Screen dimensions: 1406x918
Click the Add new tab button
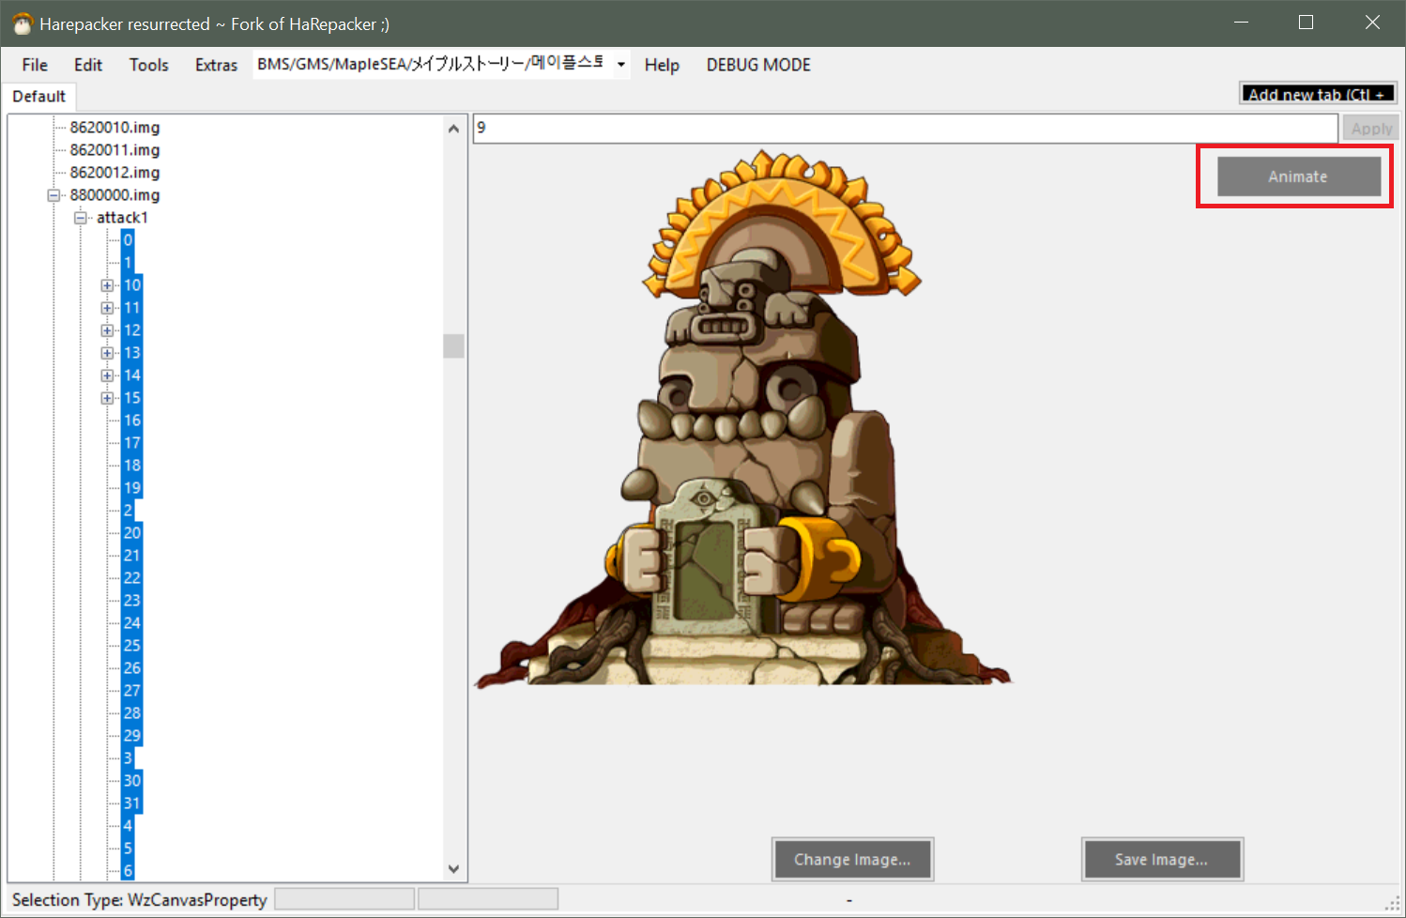coord(1317,93)
